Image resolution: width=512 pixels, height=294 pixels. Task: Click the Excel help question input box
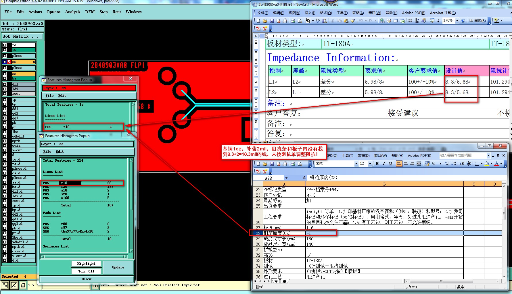click(x=463, y=155)
